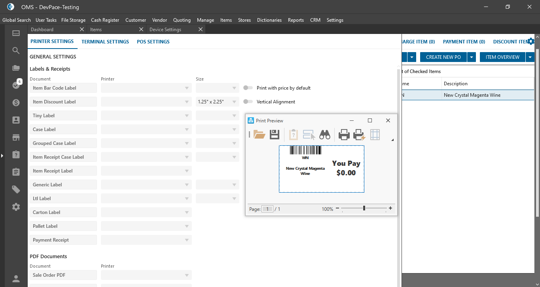The width and height of the screenshot is (540, 287).
Task: Open the Page Setup grid icon
Action: click(375, 135)
